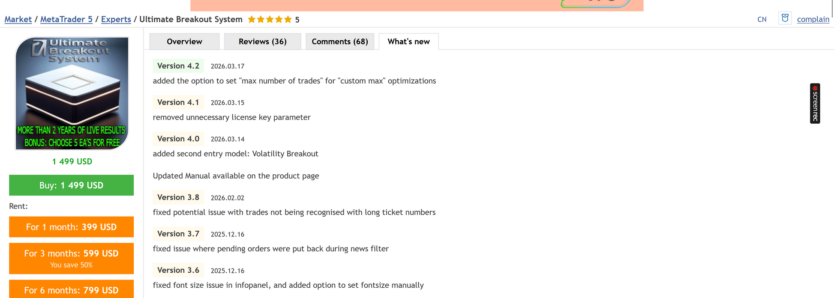Switch language via the CN link
The height and width of the screenshot is (298, 834).
pos(762,19)
